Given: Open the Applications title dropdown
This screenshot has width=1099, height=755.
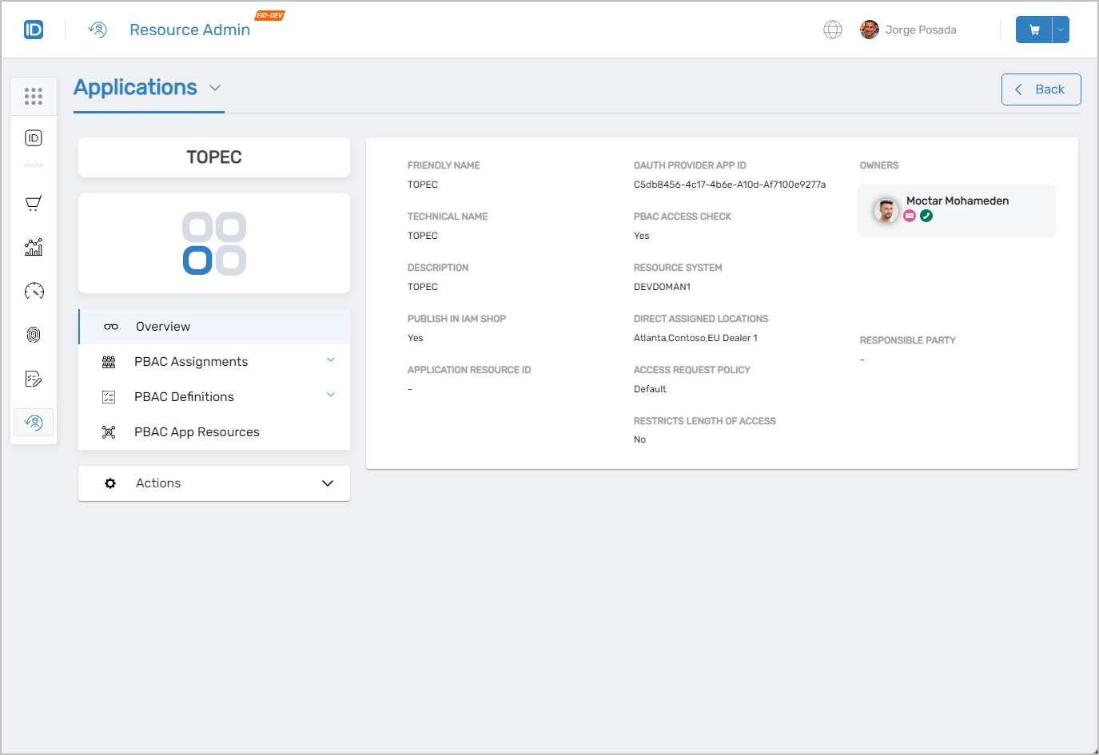Looking at the screenshot, I should (214, 88).
